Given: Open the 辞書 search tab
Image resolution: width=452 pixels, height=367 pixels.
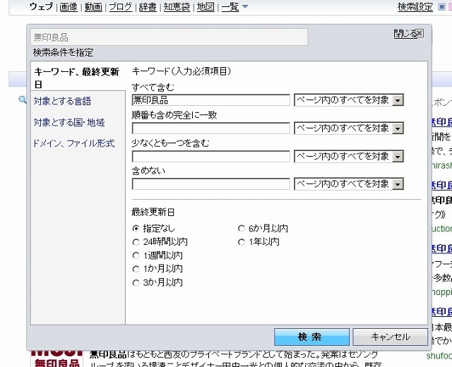Looking at the screenshot, I should click(148, 6).
